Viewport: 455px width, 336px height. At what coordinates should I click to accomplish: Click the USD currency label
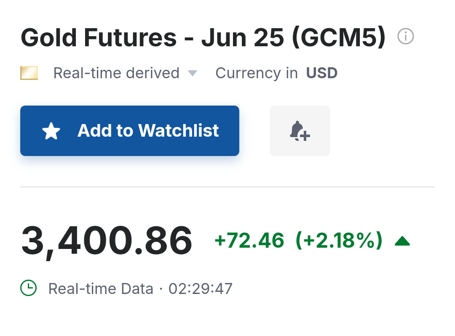(321, 73)
